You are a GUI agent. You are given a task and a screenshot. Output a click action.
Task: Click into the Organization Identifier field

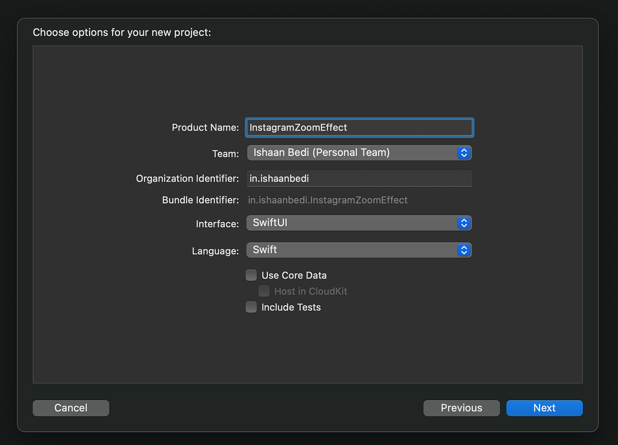pos(360,179)
